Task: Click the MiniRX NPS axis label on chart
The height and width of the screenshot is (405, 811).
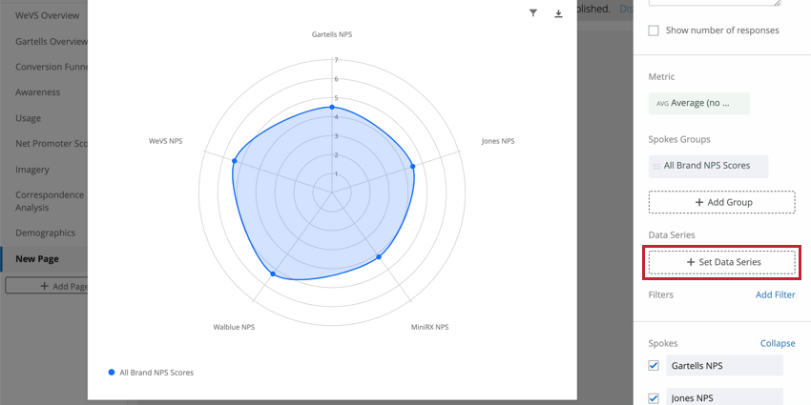Action: (x=429, y=327)
